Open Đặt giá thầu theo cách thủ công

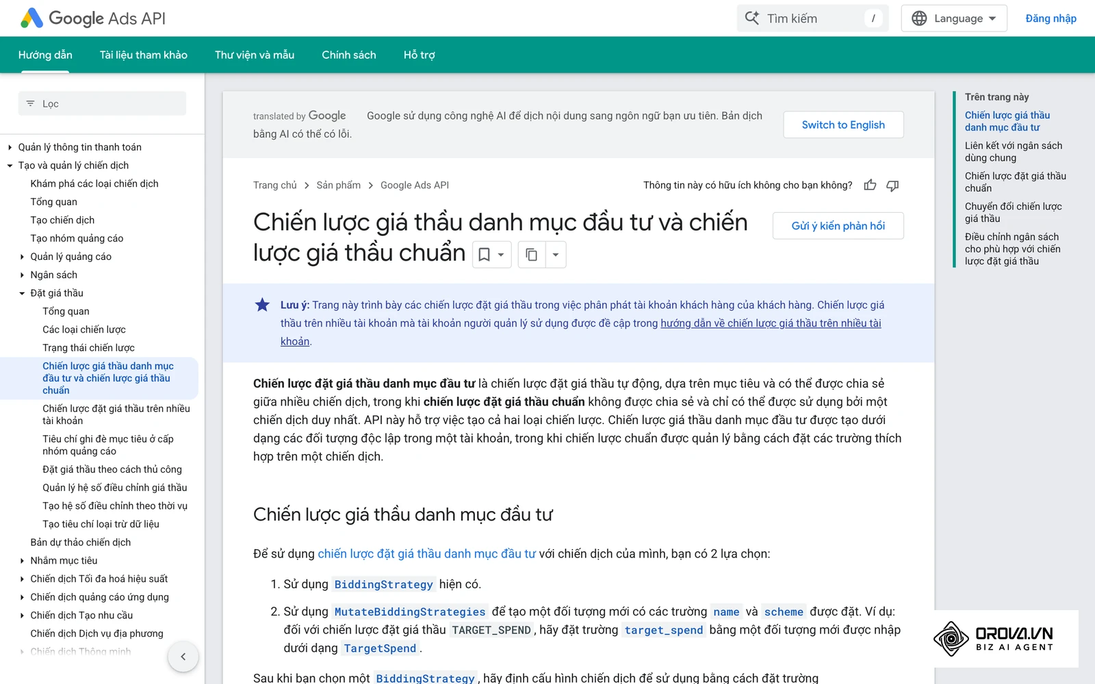pyautogui.click(x=112, y=469)
